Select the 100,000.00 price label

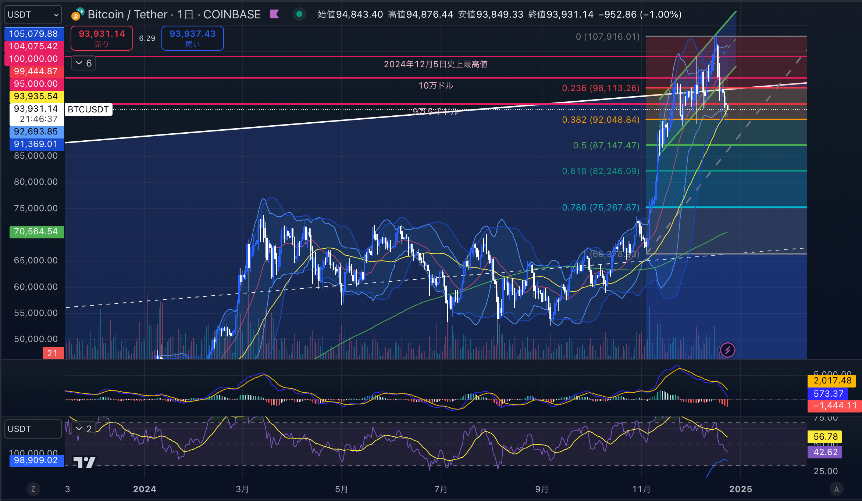[x=34, y=59]
